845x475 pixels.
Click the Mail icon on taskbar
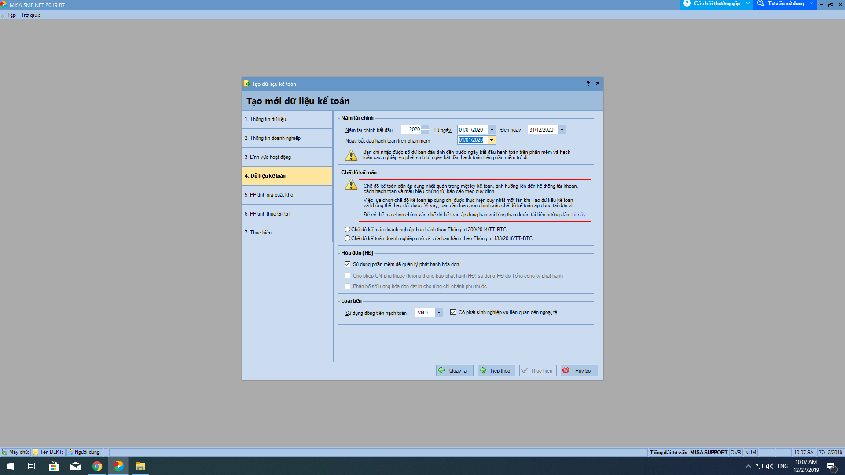click(x=76, y=466)
